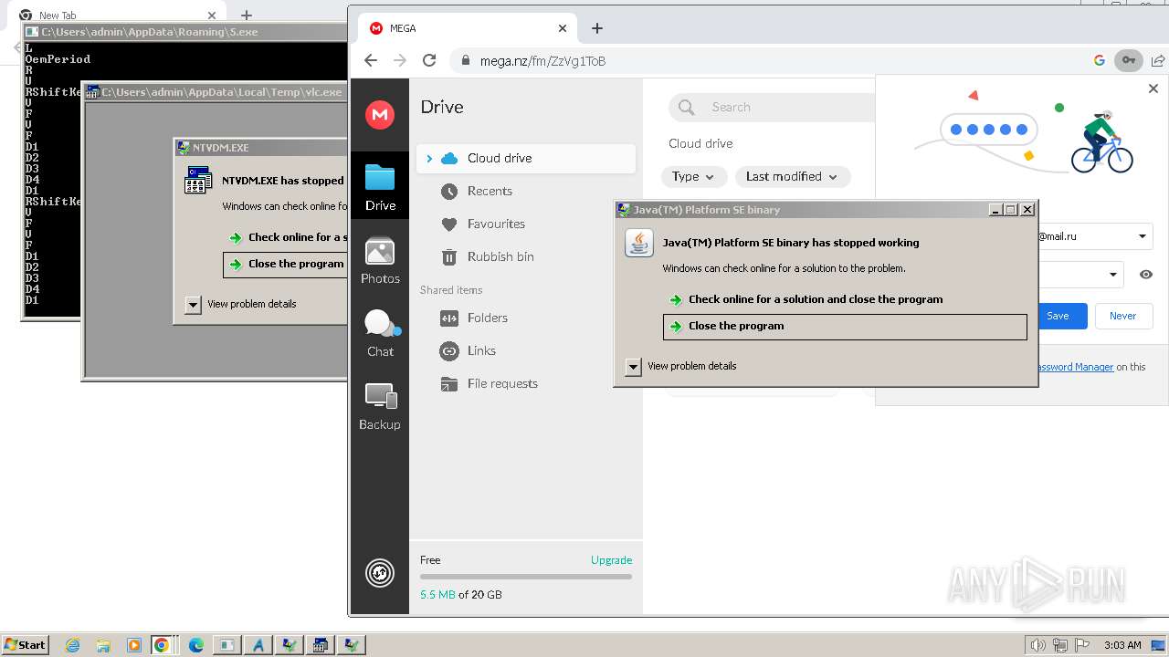Open shared Links item
The height and width of the screenshot is (657, 1169).
point(481,350)
